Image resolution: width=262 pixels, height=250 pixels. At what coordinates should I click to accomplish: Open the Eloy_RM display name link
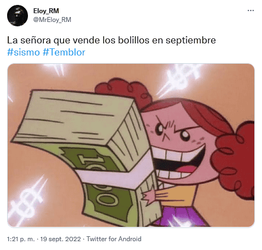[46, 11]
